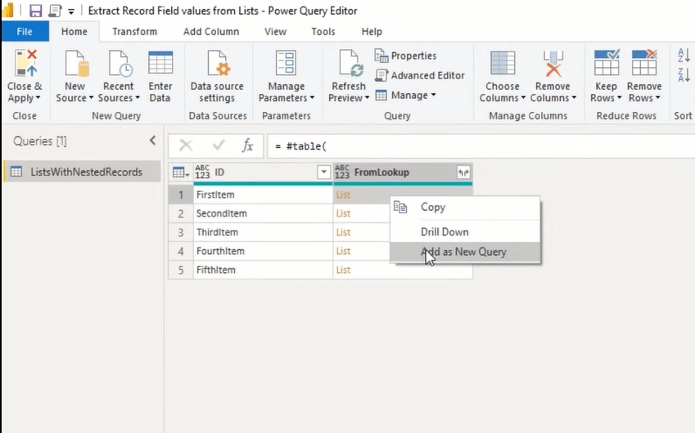This screenshot has height=433, width=695.
Task: Open the ID column filter dropdown
Action: (323, 172)
